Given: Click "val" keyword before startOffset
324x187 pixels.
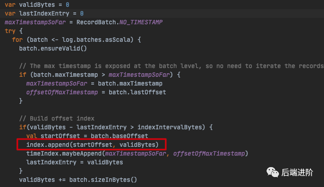Looking at the screenshot, I should point(31,136).
